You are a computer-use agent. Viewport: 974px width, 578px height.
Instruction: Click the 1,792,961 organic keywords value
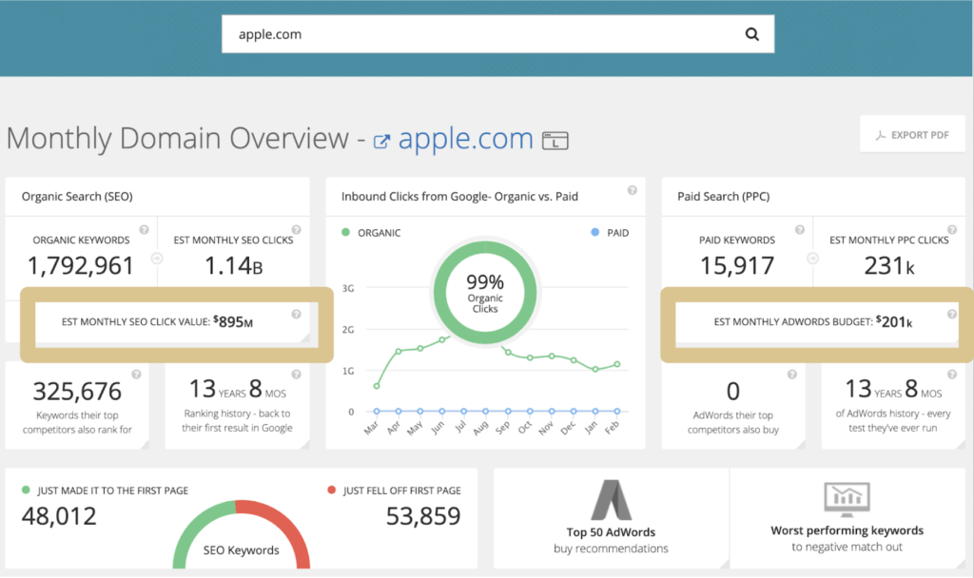point(81,266)
